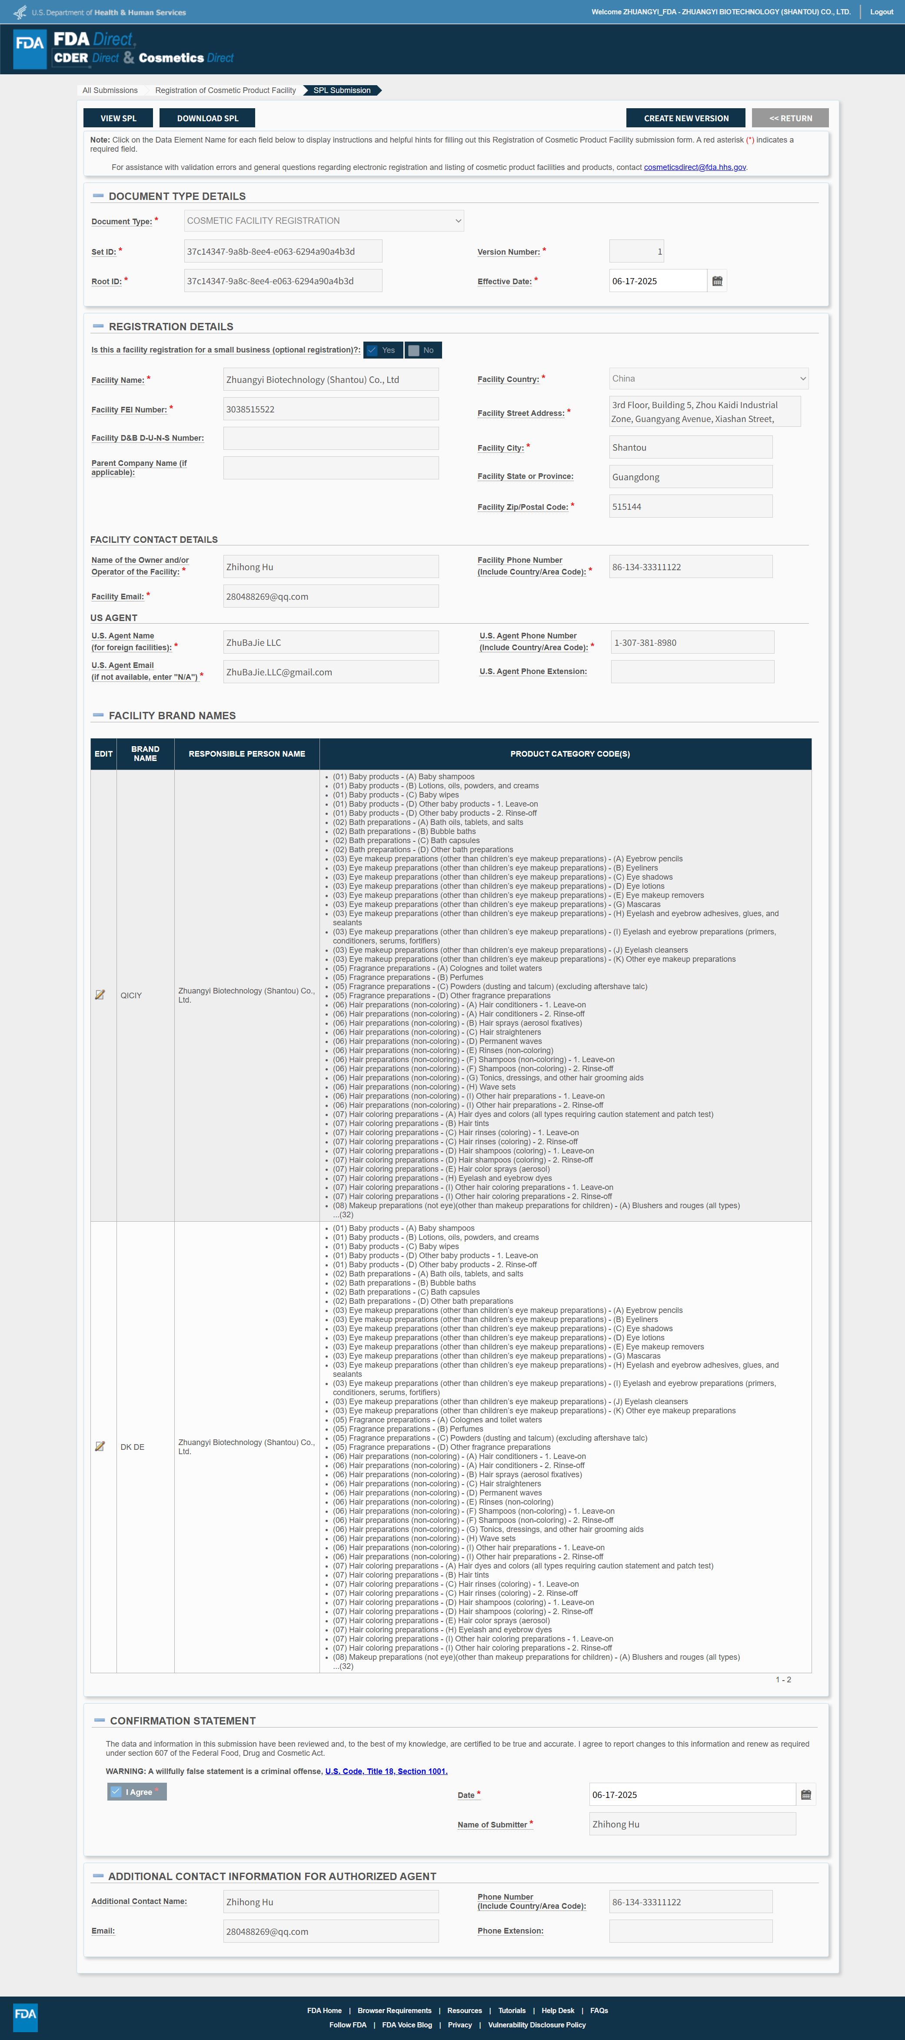Collapse the Document Type Details section
This screenshot has width=905, height=2040.
(x=98, y=196)
